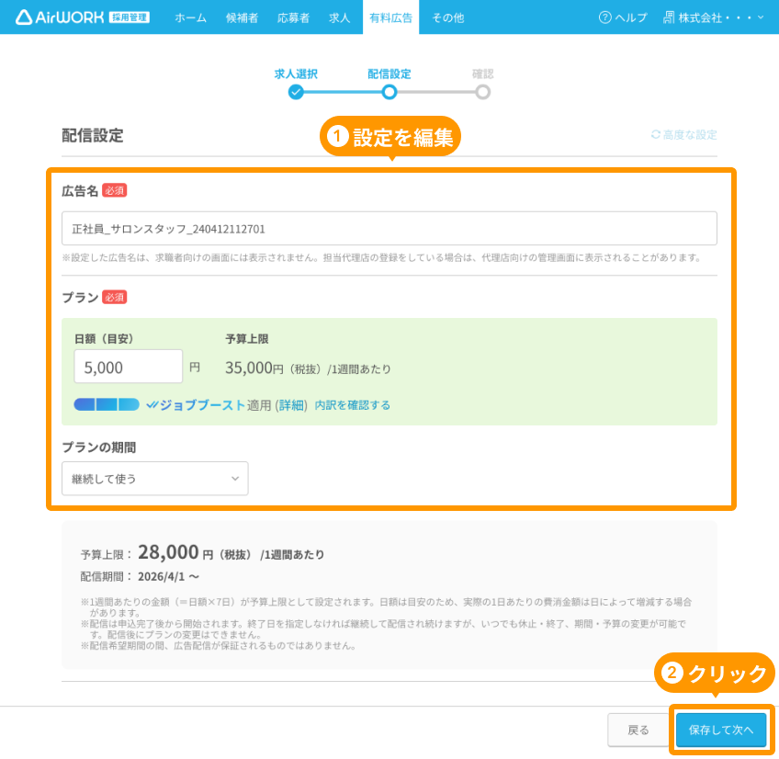This screenshot has width=779, height=759.
Task: Click the help question mark icon
Action: coord(604,17)
